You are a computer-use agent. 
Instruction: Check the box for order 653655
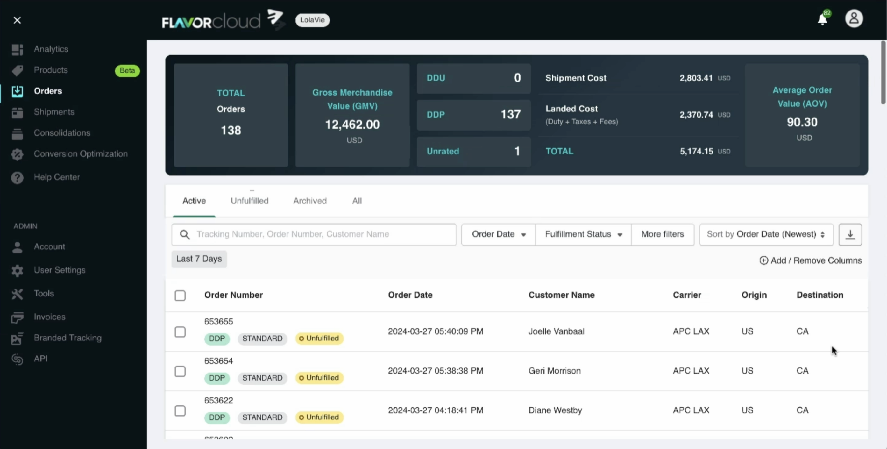pos(180,331)
